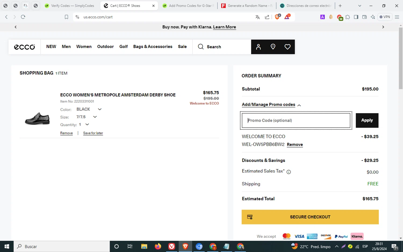Click the site Search field
Image resolution: width=403 pixels, height=252 pixels.
(222, 47)
